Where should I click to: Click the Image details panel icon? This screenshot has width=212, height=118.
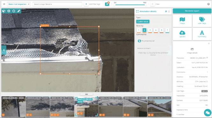(192, 49)
